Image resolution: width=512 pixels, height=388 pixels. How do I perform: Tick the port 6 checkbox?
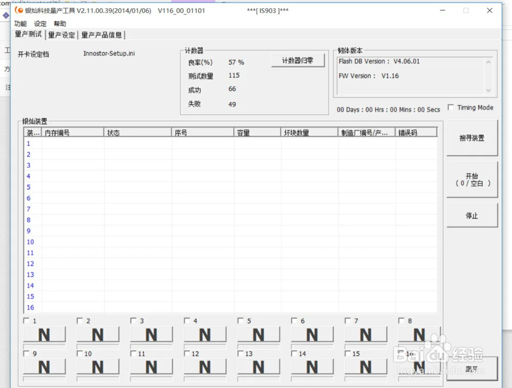point(294,321)
